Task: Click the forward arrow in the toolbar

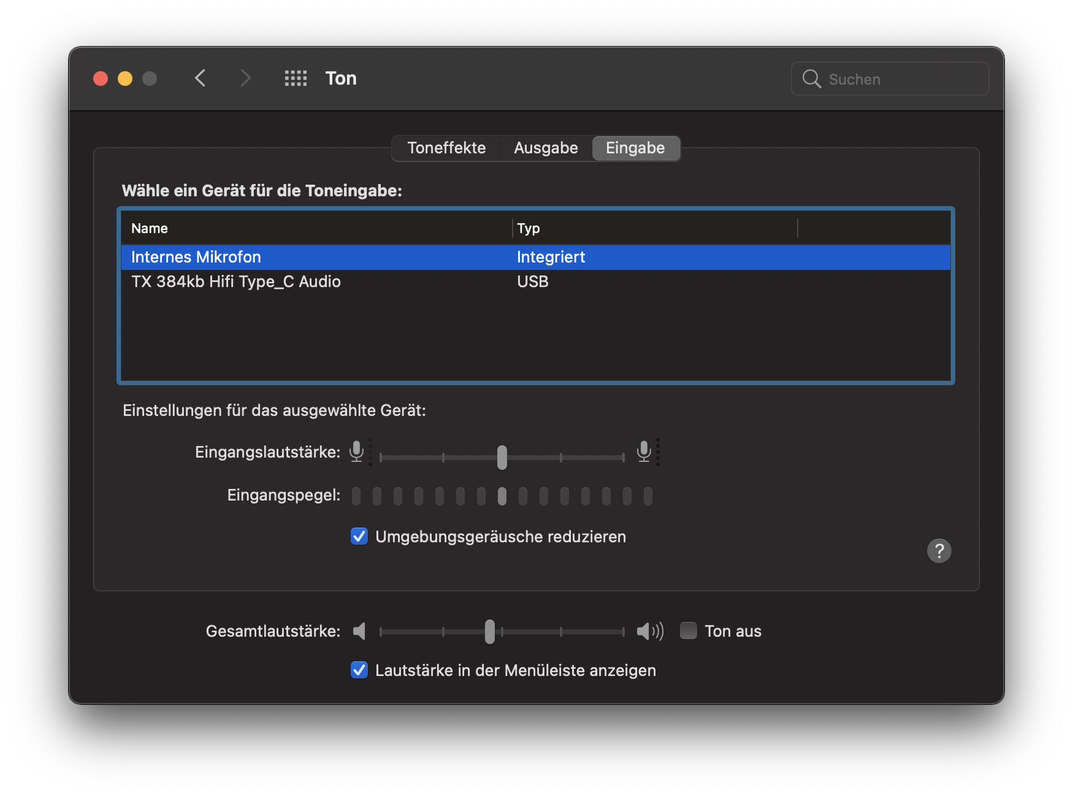Action: [245, 79]
